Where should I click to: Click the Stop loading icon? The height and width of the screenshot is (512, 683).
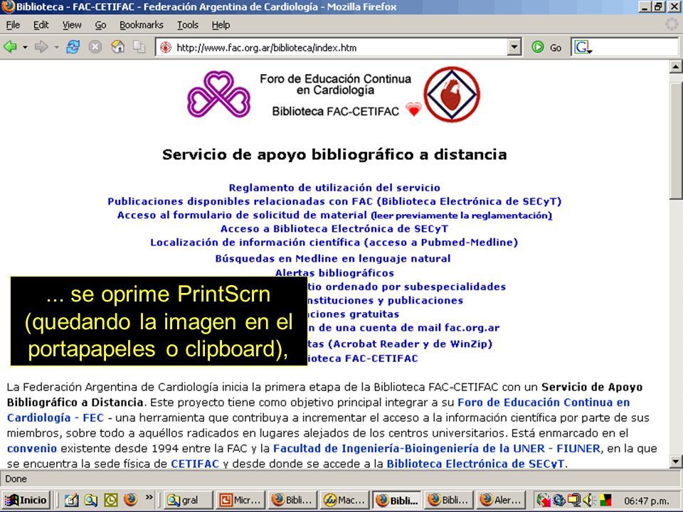coord(95,47)
